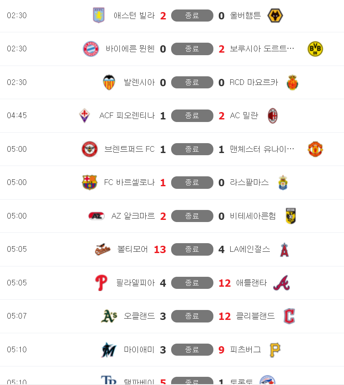
Task: Open the 브렌트퍼드 FC team name
Action: [129, 149]
